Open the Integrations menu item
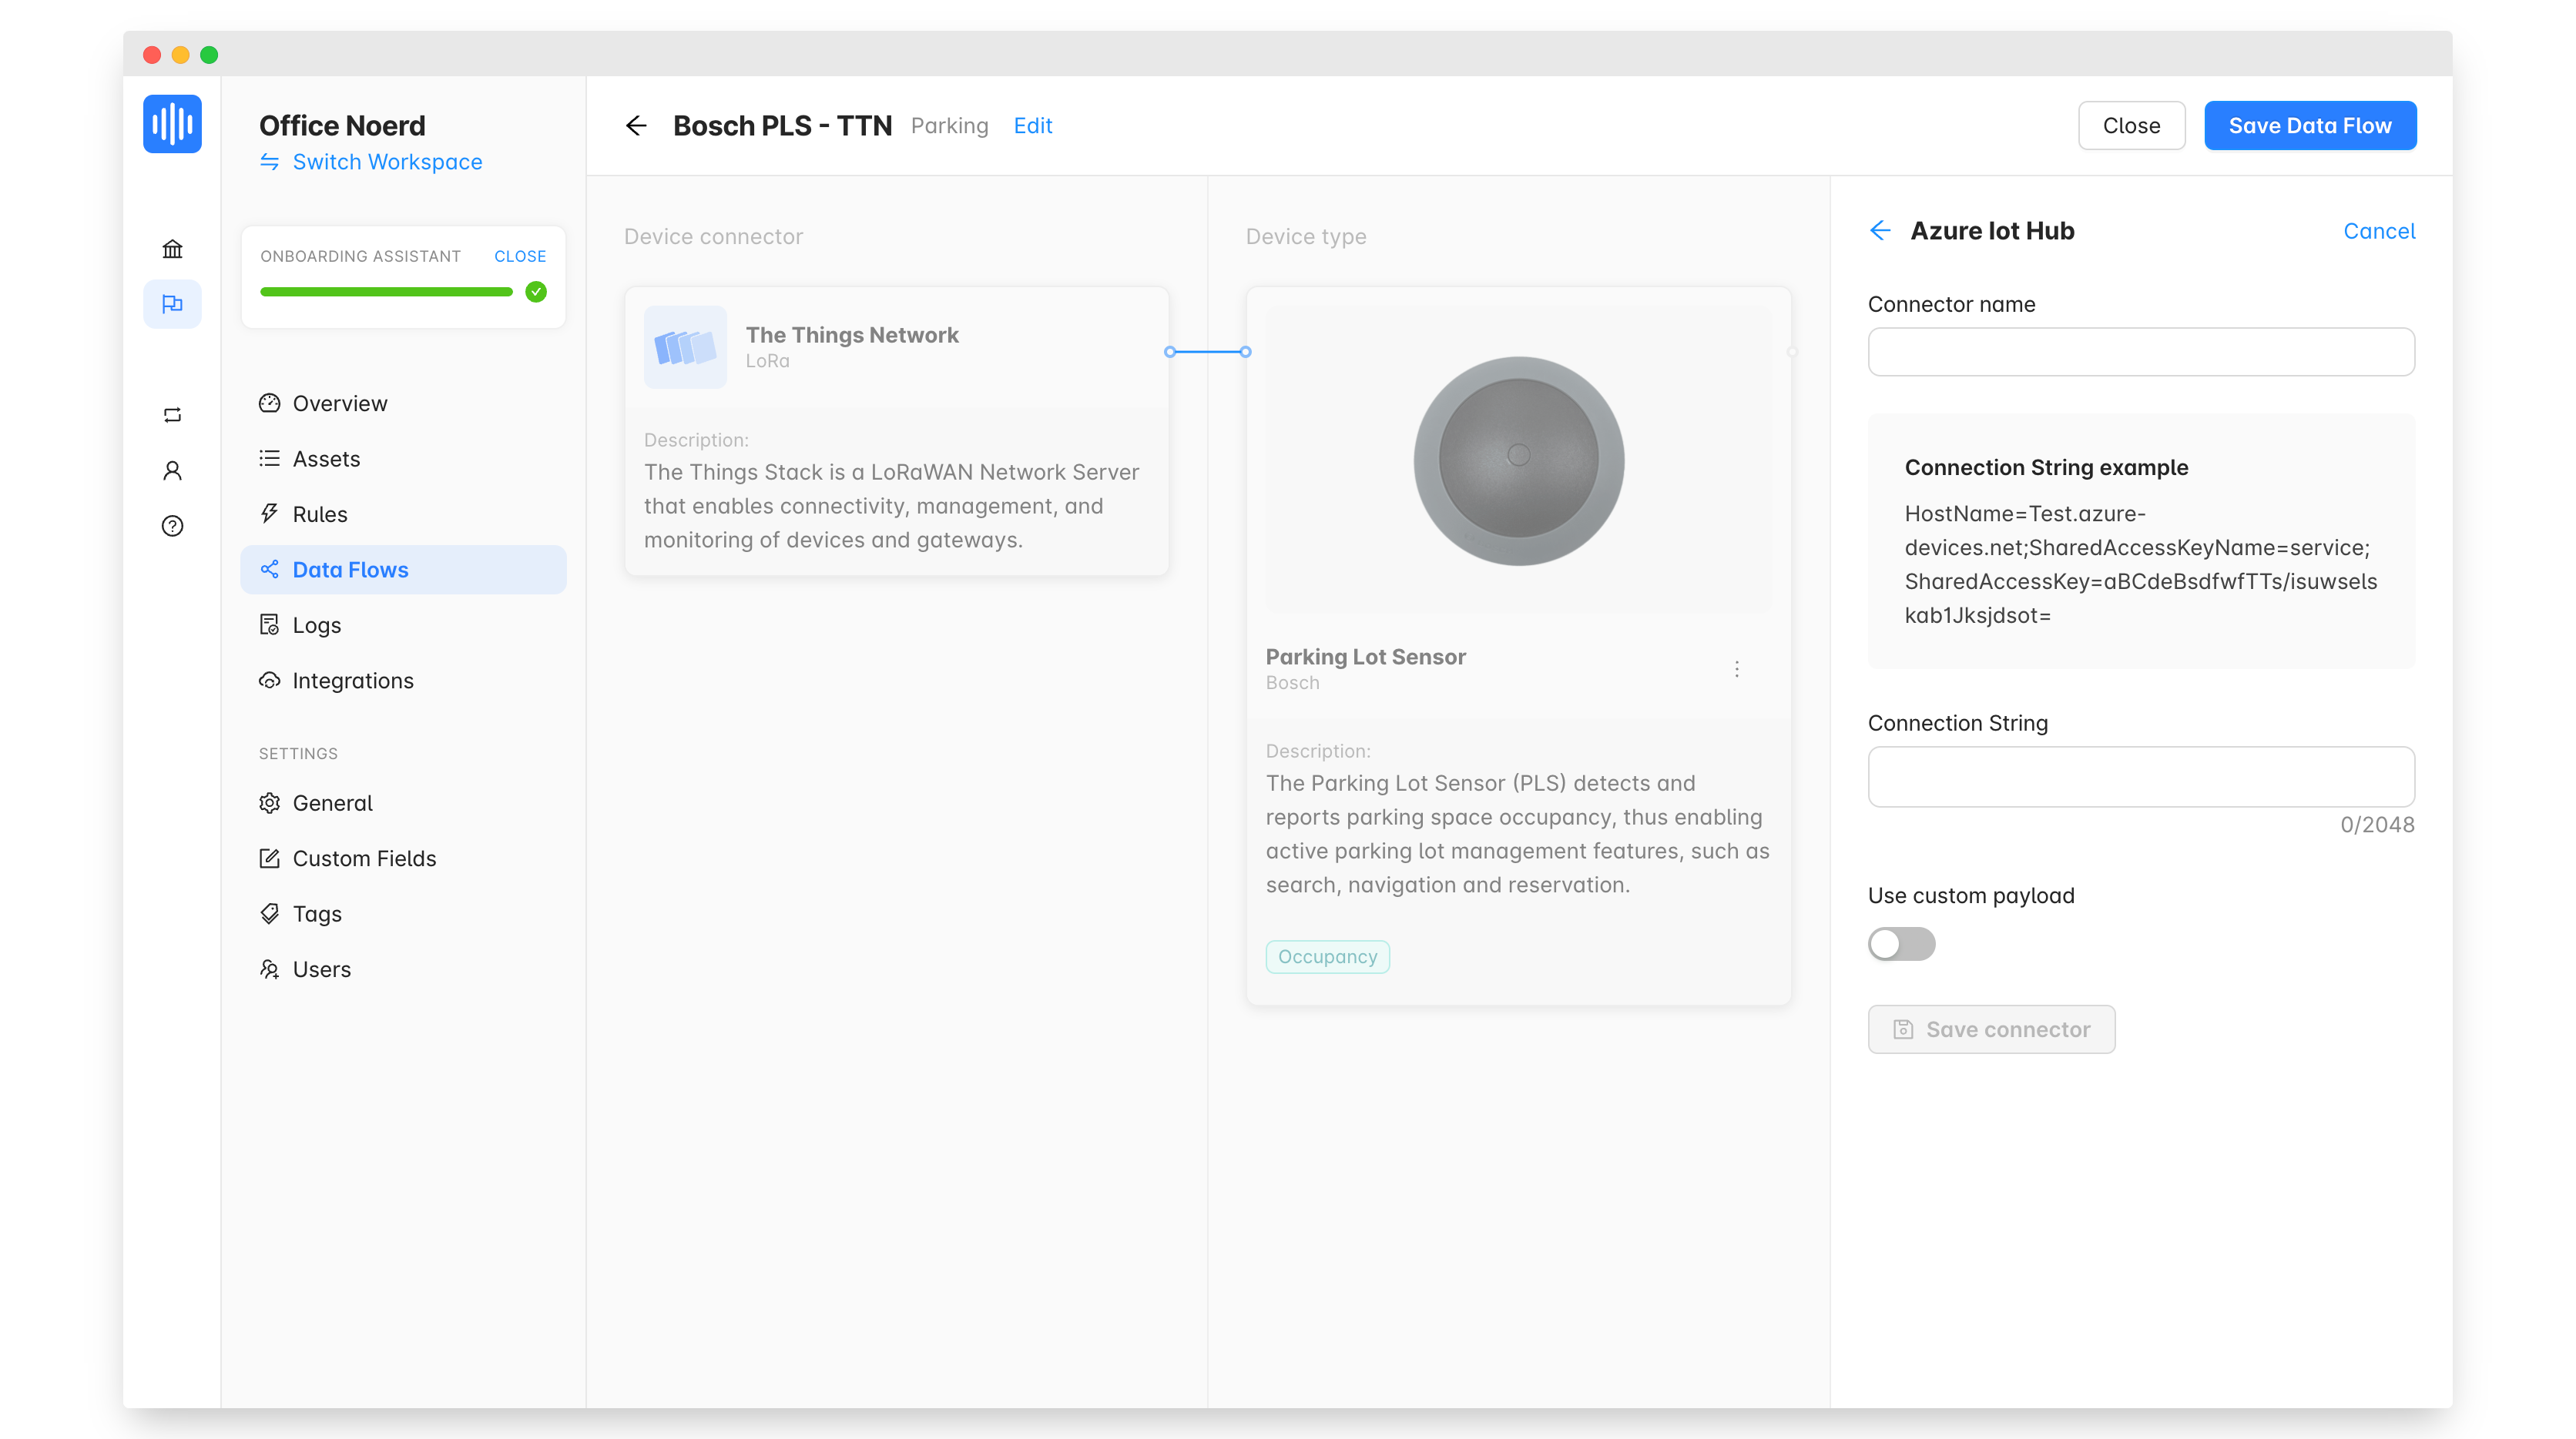The image size is (2576, 1439). click(403, 681)
